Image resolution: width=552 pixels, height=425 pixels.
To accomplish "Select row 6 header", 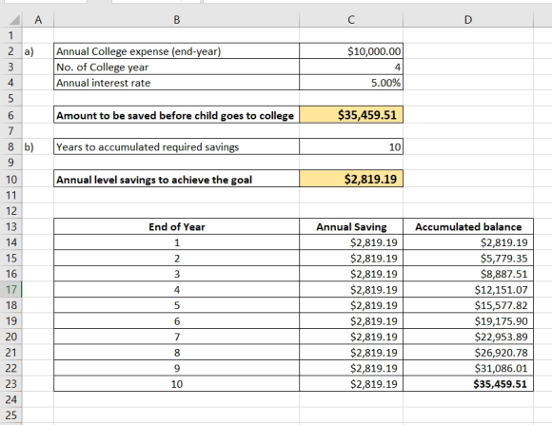I will tap(10, 115).
